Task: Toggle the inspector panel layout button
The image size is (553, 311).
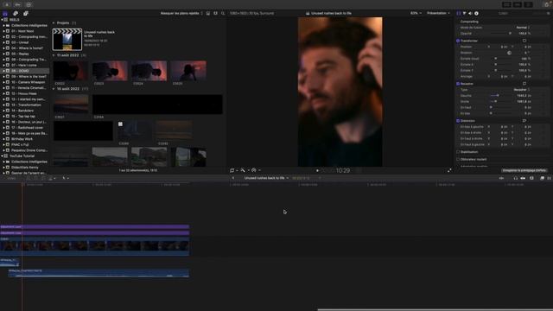Action: click(528, 4)
